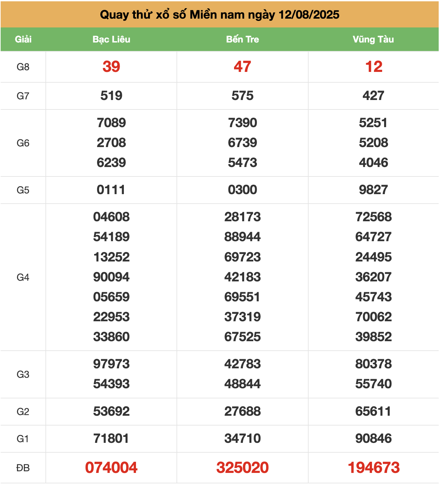Click the G7 number 519
This screenshot has width=440, height=485.
pyautogui.click(x=111, y=96)
